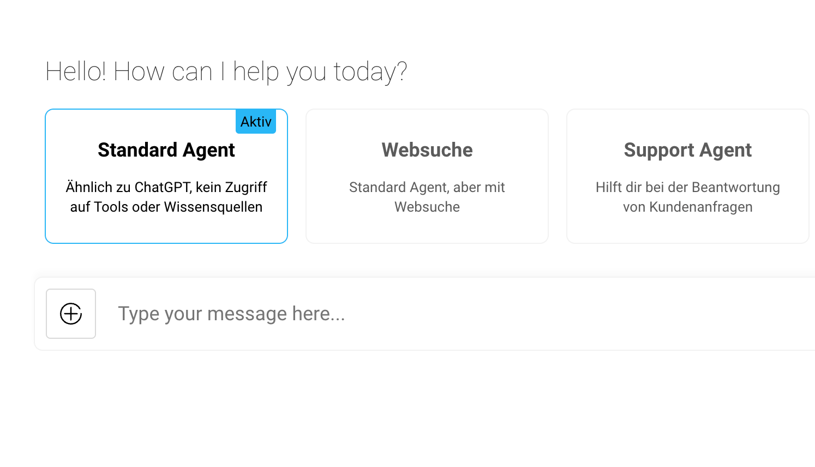Click the word "ChatGPT" in Standard Agent description

click(163, 187)
